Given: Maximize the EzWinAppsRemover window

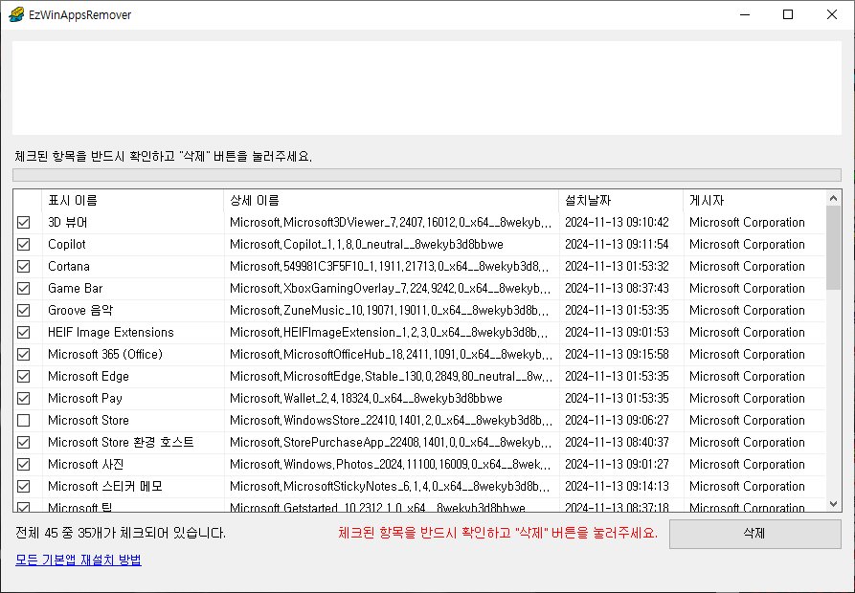Looking at the screenshot, I should [x=788, y=14].
